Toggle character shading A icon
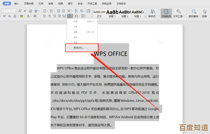The image size is (210, 134). (x=35, y=16)
